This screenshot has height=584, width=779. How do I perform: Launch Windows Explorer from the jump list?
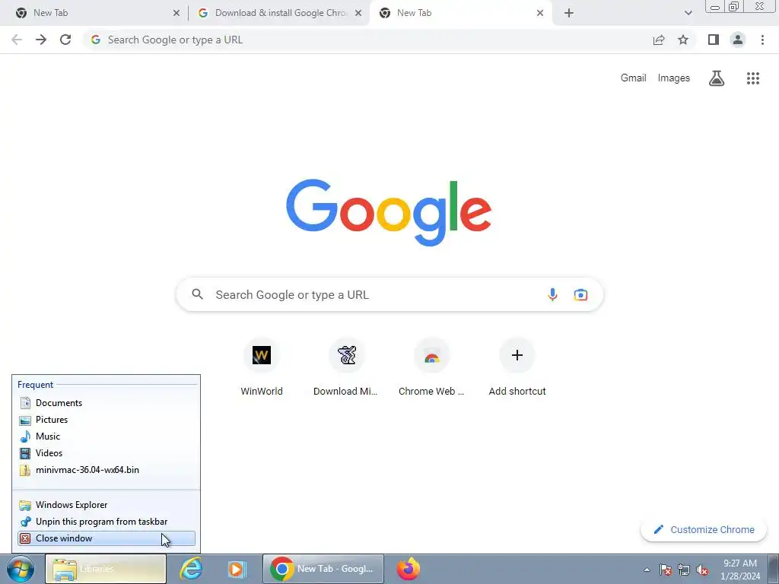click(x=107, y=505)
